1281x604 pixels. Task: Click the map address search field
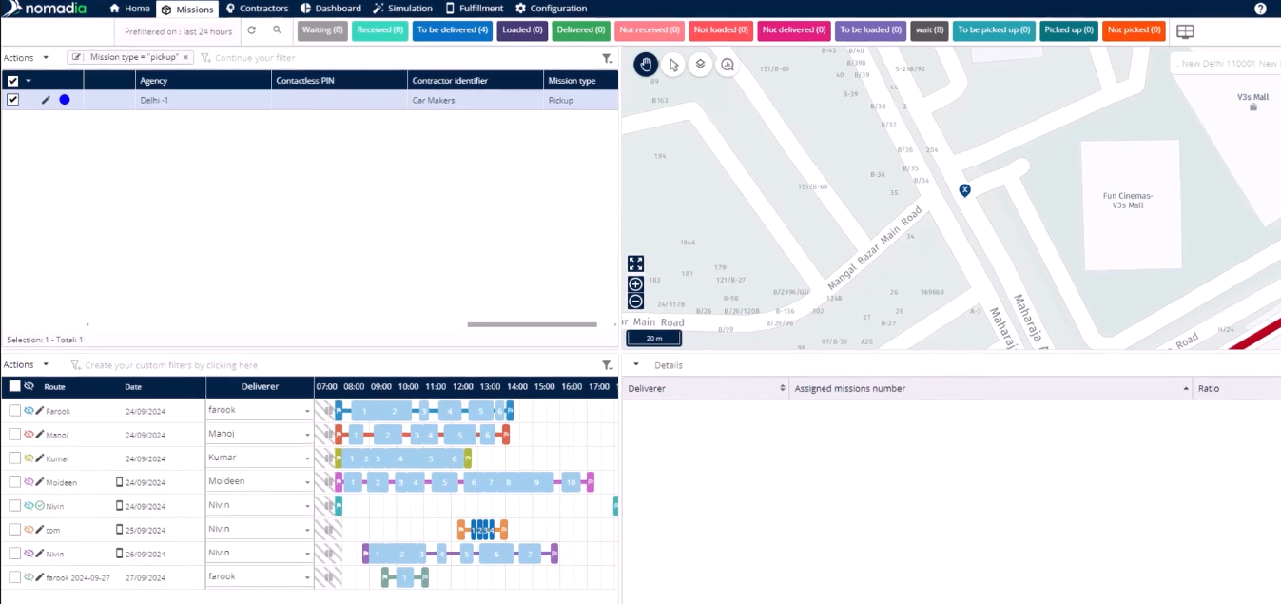(1225, 64)
